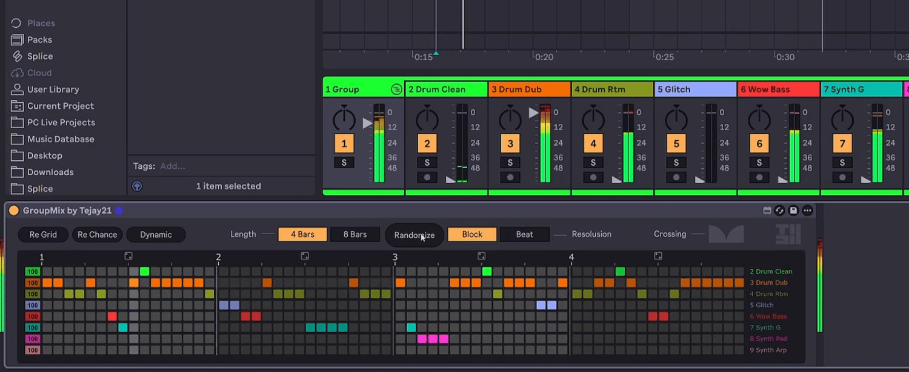Toggle track activator 6 on Wow Bass

click(x=759, y=144)
